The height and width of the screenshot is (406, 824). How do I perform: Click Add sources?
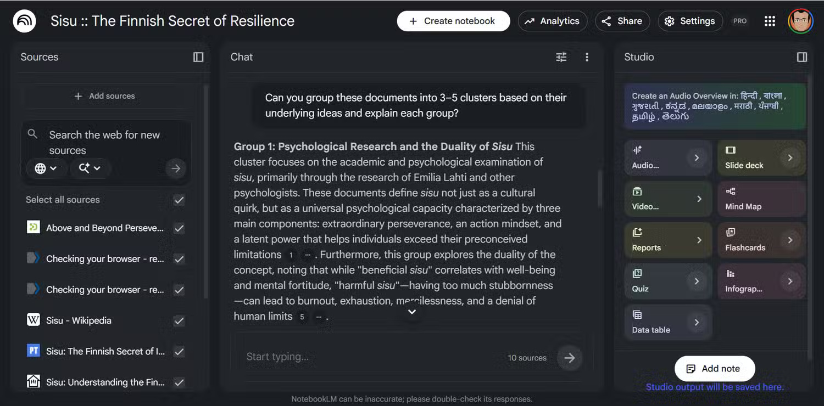(105, 96)
